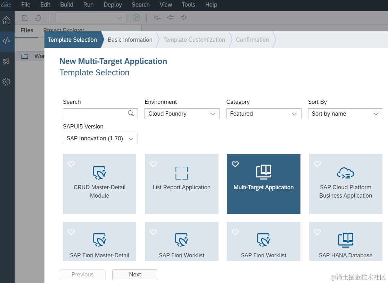Viewport: 388px width, 283px height.
Task: Open the run configuration dropdown in toolbar
Action: point(91,18)
